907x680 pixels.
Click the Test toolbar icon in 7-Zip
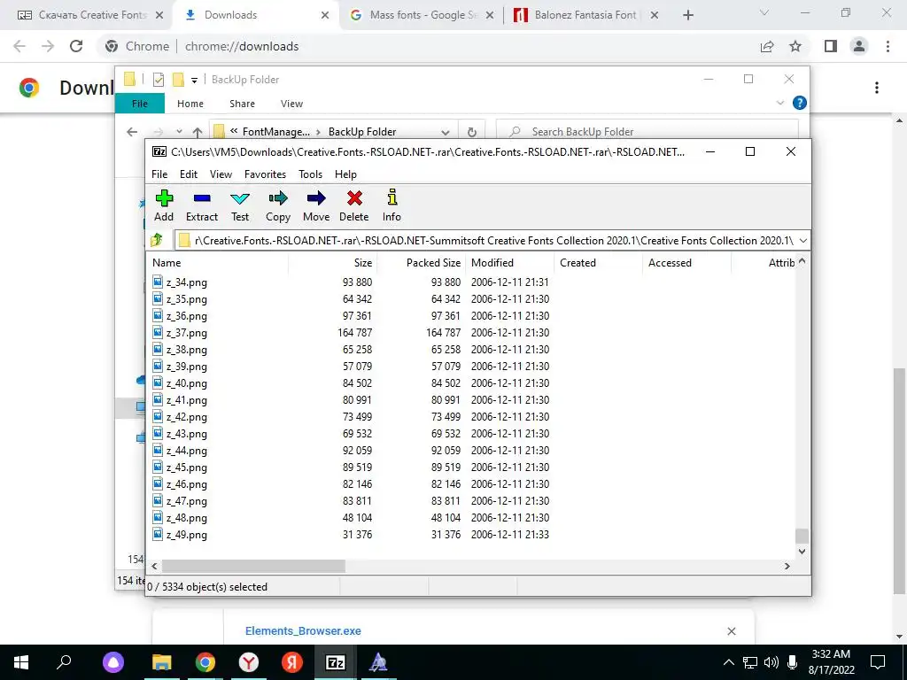tap(240, 205)
